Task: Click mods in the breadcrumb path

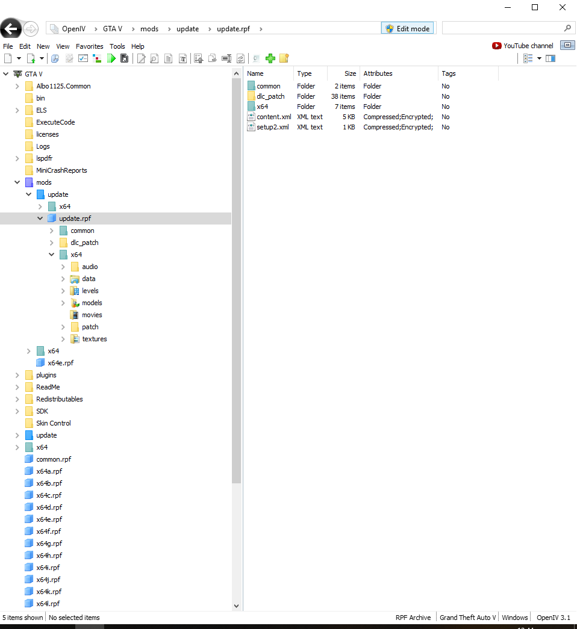Action: pyautogui.click(x=149, y=29)
